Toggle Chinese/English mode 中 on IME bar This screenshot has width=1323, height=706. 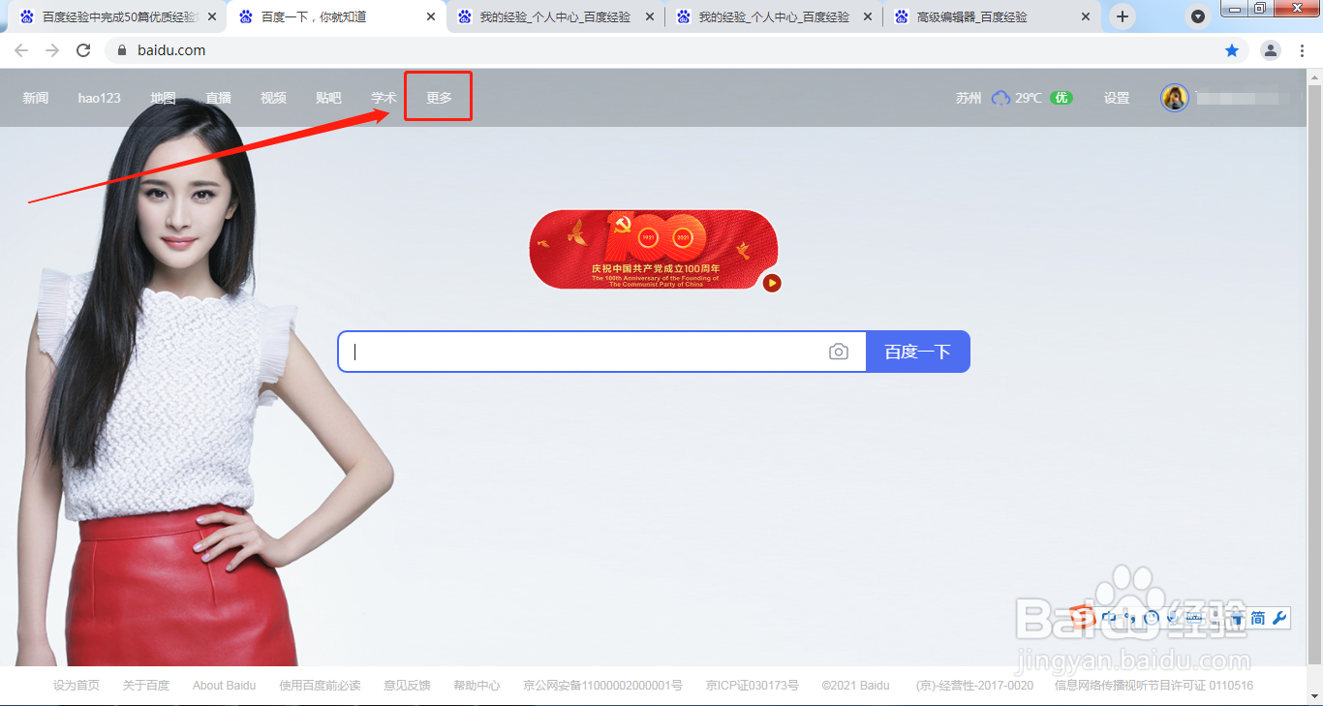(1109, 618)
